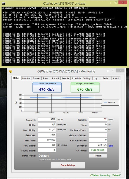129x179 pixels.
Task: Click the log line Accepted d0a9eea9
Action: tap(54, 41)
